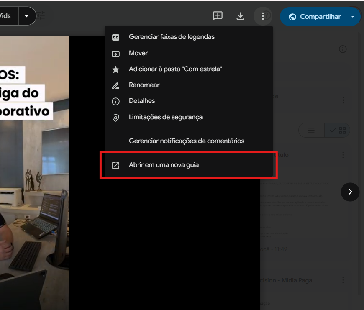Click Gerenciar notificações de comentários

click(186, 141)
